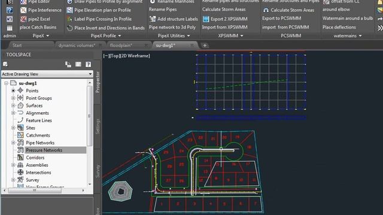
Task: Select the Surfaces node in the tree
Action: (x=34, y=106)
